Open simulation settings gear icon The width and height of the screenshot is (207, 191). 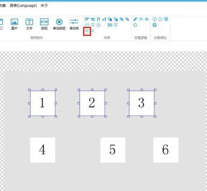pyautogui.click(x=160, y=19)
